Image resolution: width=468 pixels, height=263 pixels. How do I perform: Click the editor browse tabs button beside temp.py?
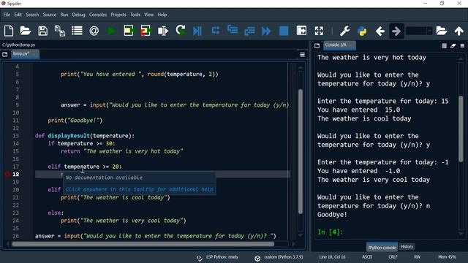(x=5, y=54)
